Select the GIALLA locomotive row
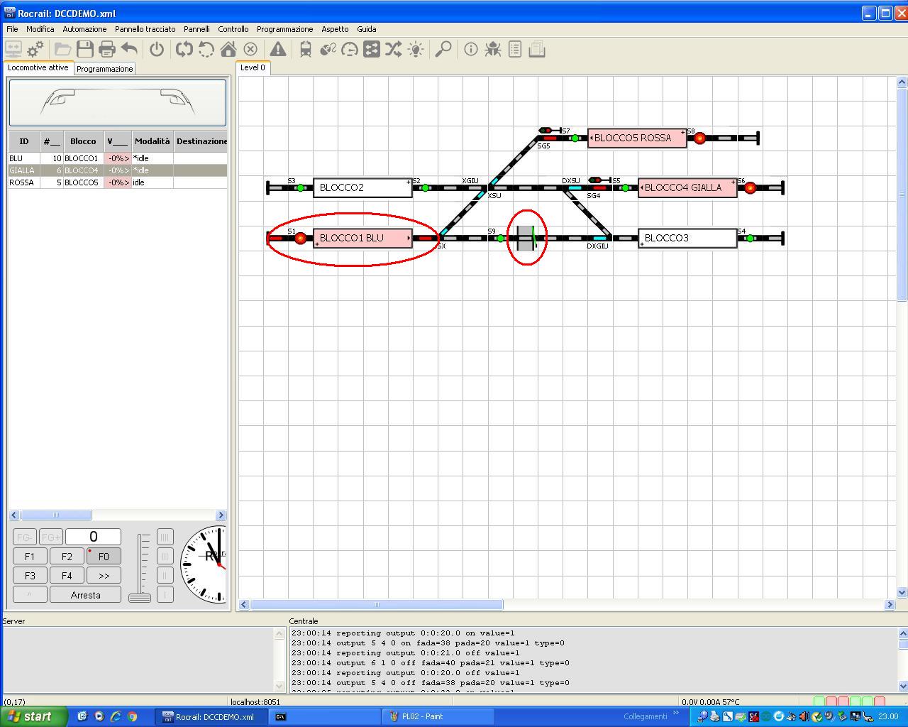Screen dimensions: 908x727 coord(118,170)
